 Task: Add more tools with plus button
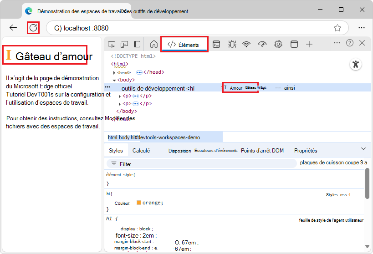[x=309, y=44]
